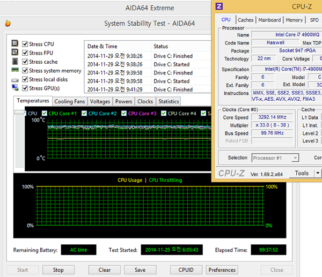Switch to the Temperatures tab
Screen dimensions: 322x277
click(33, 101)
